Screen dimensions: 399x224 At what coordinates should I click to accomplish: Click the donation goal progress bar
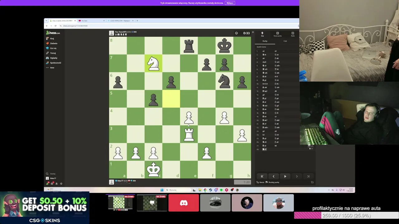pyautogui.click(x=346, y=215)
